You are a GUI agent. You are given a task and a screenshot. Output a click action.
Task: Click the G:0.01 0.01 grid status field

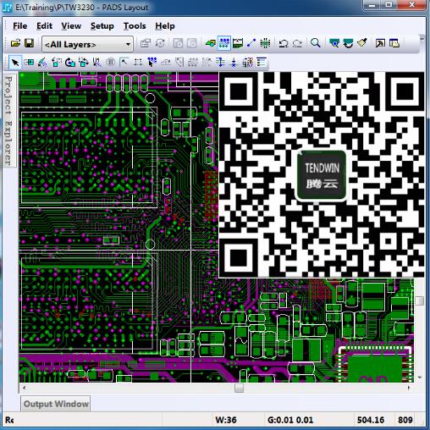[x=290, y=420]
